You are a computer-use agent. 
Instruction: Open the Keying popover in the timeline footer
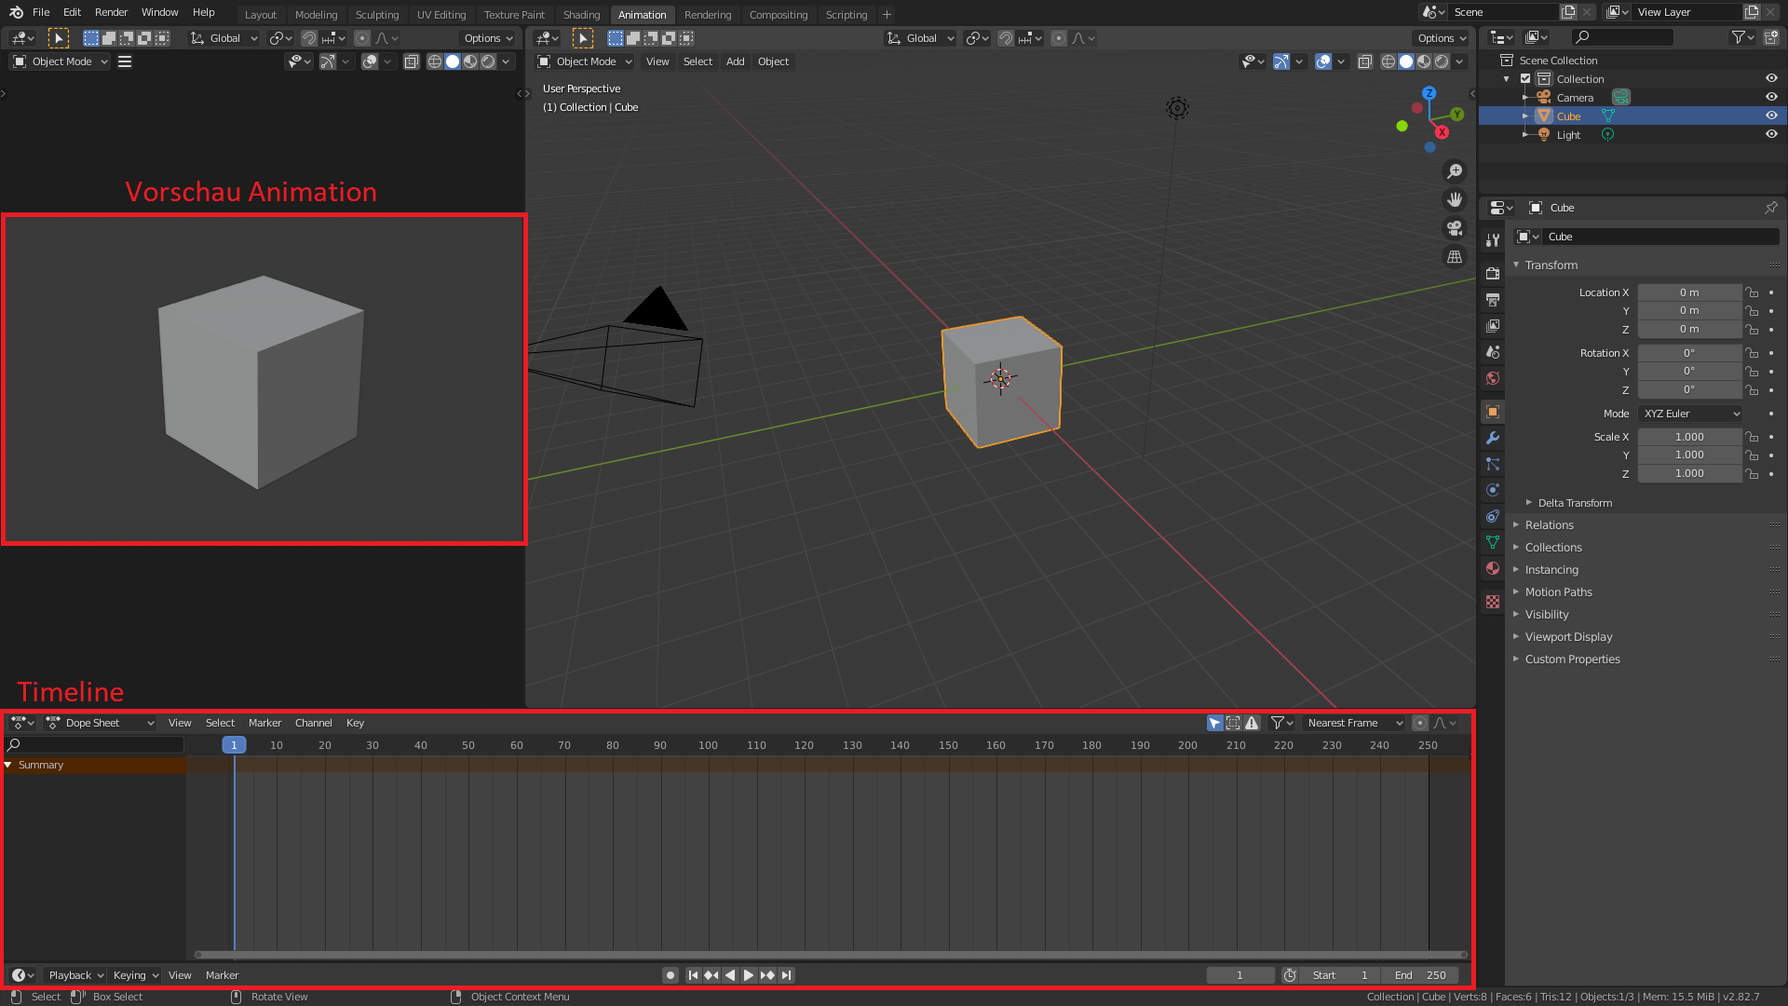[135, 975]
